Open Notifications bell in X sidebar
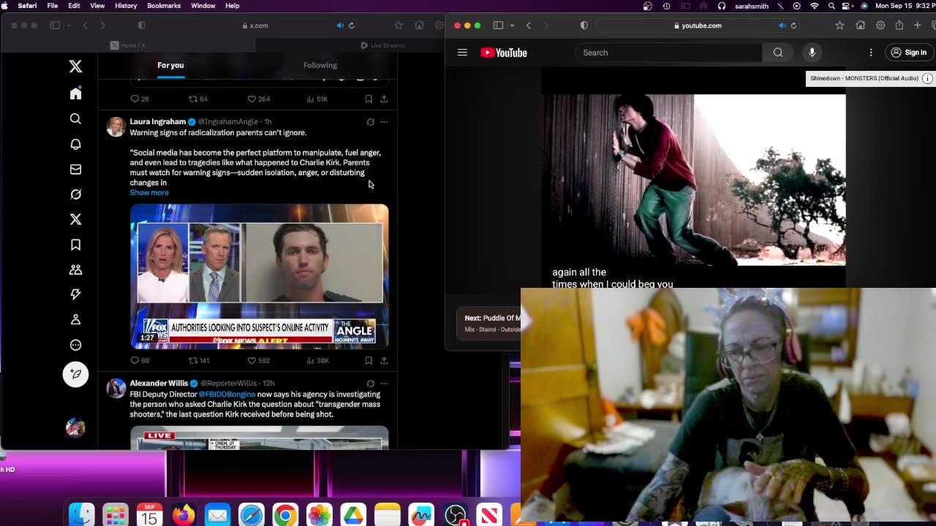 tap(75, 144)
